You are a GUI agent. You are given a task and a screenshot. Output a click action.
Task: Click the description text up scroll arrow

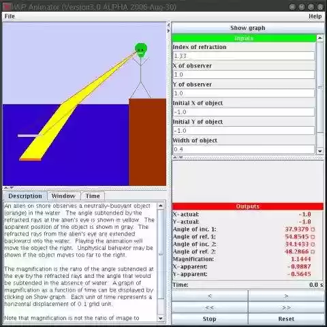tap(161, 206)
